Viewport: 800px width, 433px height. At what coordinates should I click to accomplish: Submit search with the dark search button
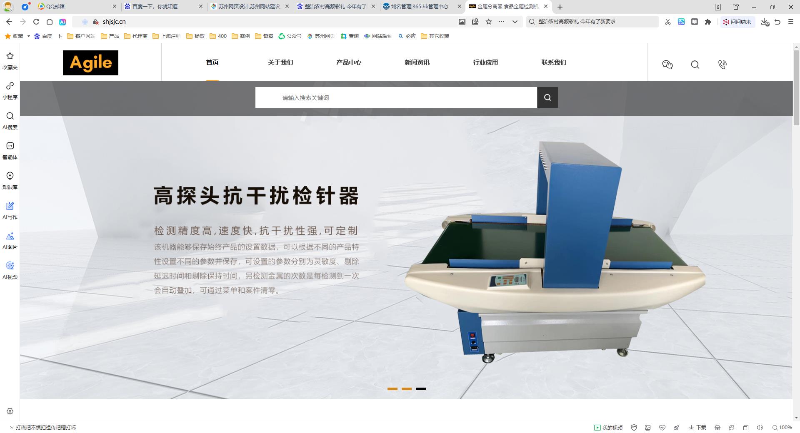point(547,97)
